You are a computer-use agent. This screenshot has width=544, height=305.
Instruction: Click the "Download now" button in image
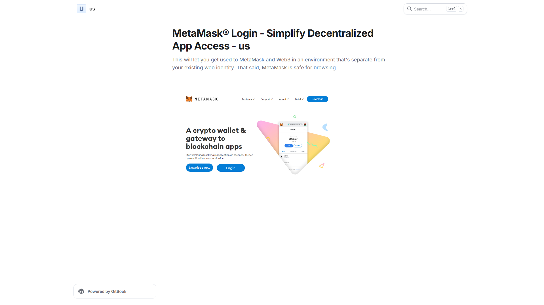click(199, 168)
